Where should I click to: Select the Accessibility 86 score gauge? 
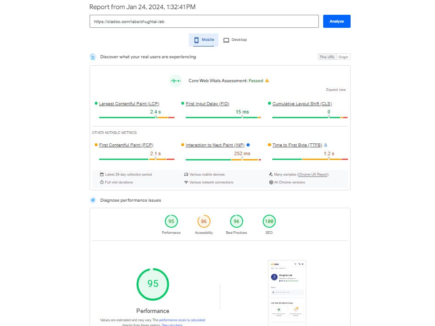click(x=204, y=221)
